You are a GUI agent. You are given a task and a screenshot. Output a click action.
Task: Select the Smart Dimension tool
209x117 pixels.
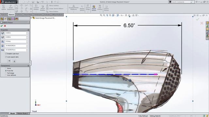11,7
